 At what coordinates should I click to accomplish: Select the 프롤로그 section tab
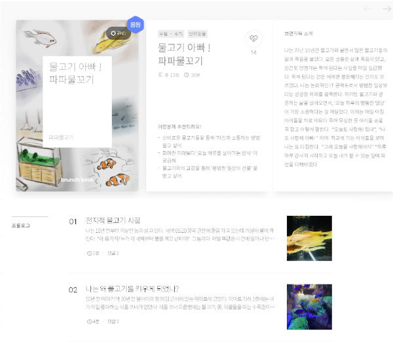coord(21,226)
